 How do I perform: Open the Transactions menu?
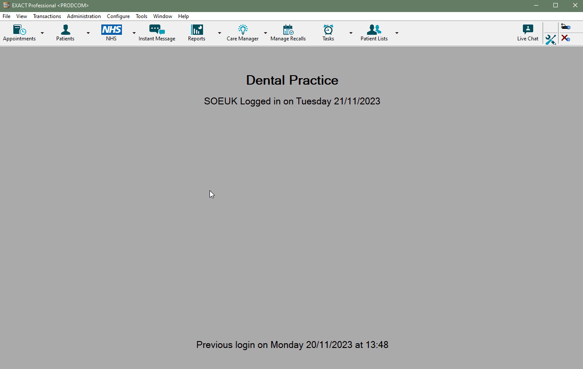click(47, 16)
